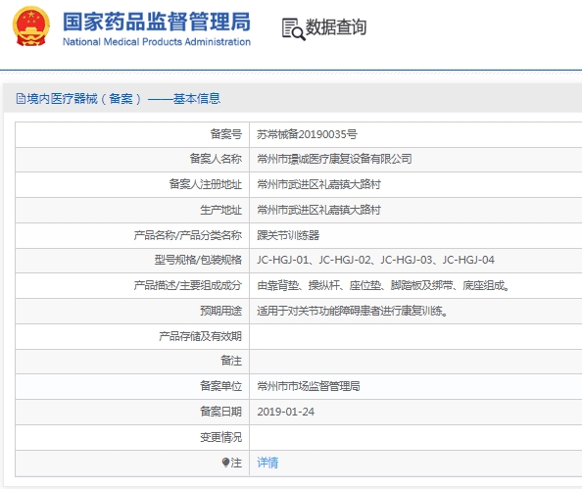Select the 备案号 label cell

point(226,134)
